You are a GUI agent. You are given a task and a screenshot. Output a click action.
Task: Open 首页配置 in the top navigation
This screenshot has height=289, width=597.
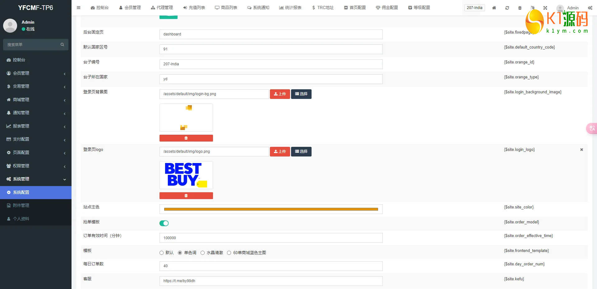tap(355, 8)
